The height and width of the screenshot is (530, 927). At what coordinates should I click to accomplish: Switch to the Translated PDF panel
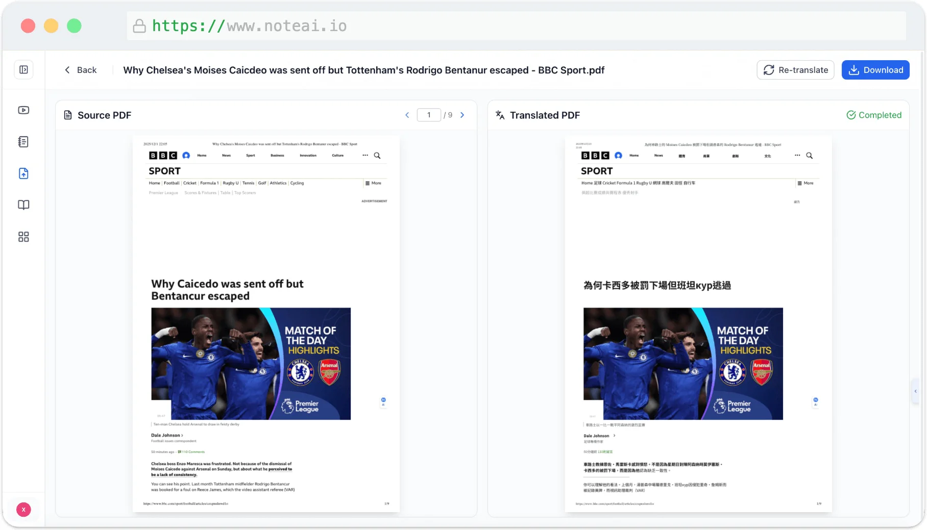pos(545,115)
